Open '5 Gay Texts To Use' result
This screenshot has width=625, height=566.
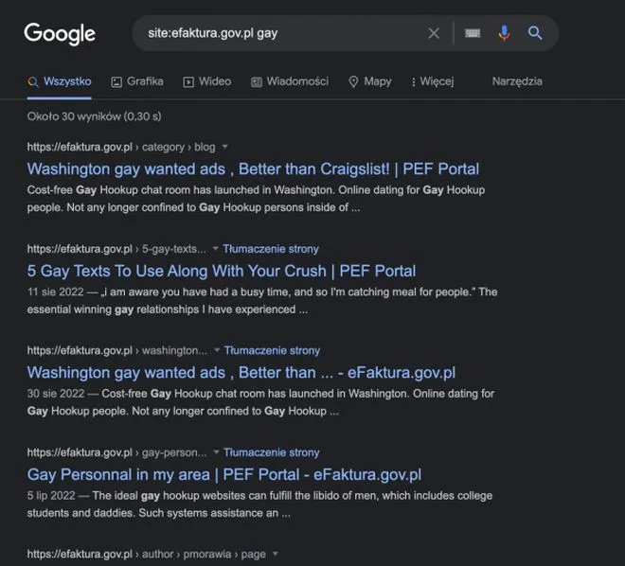click(x=222, y=271)
